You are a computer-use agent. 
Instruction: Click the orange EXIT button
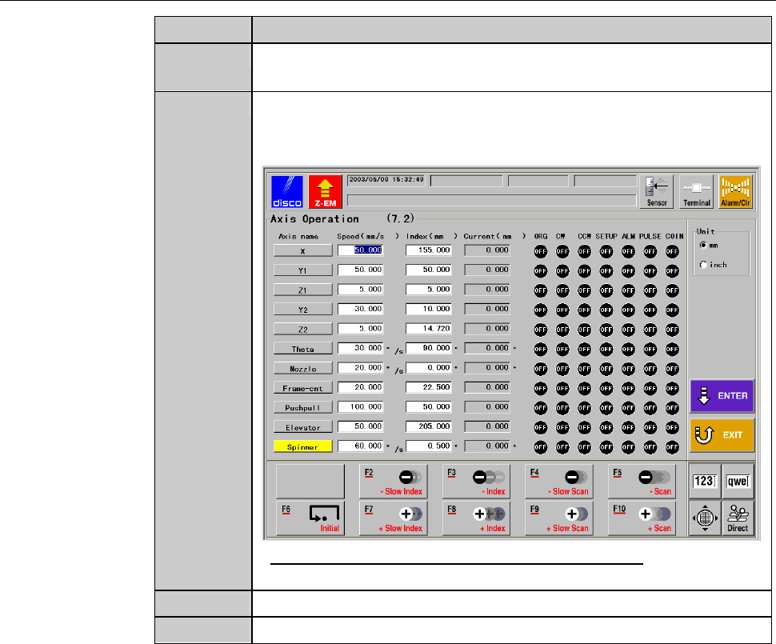(x=722, y=435)
